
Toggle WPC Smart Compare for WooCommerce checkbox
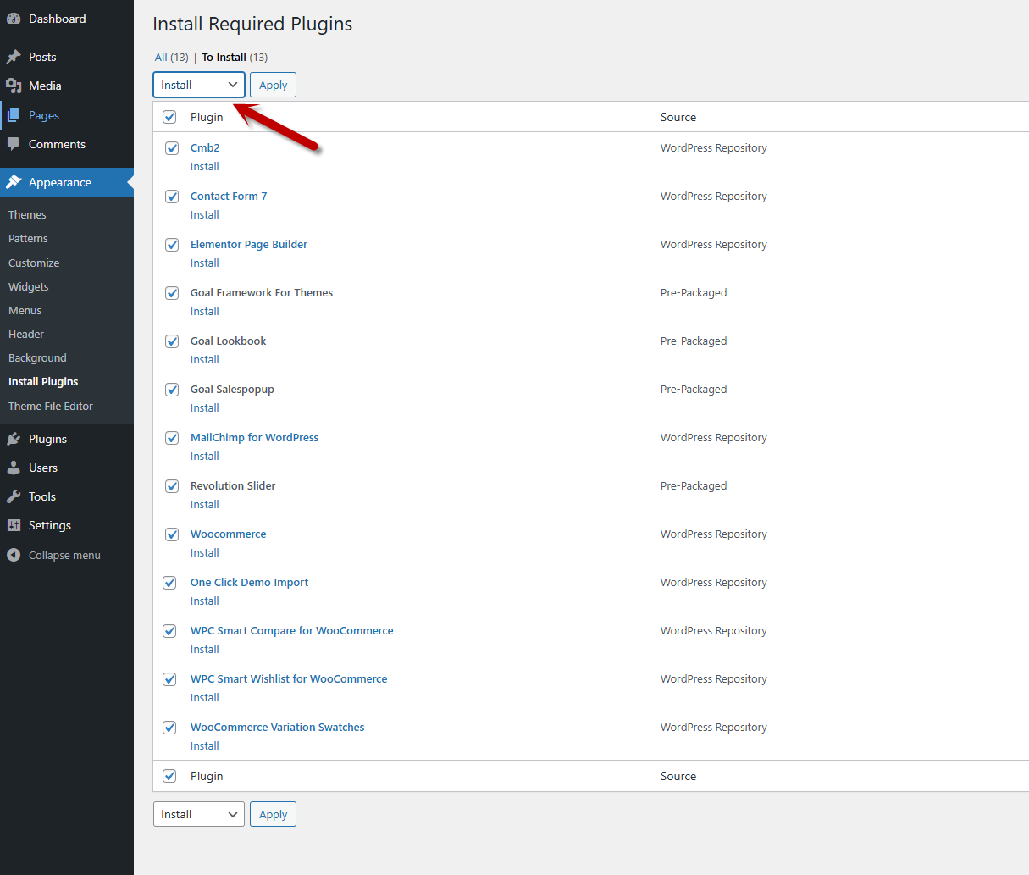(x=169, y=631)
